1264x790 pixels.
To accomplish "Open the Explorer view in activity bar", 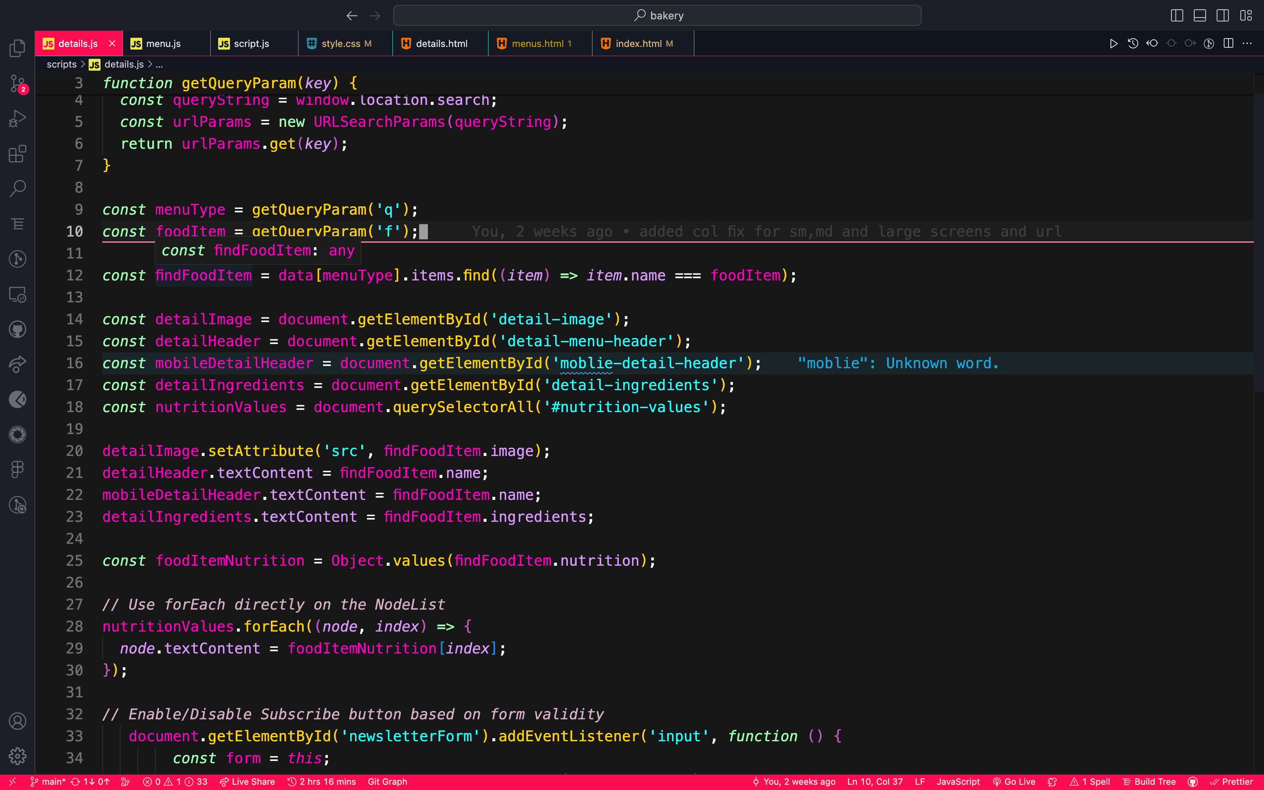I will coord(17,48).
